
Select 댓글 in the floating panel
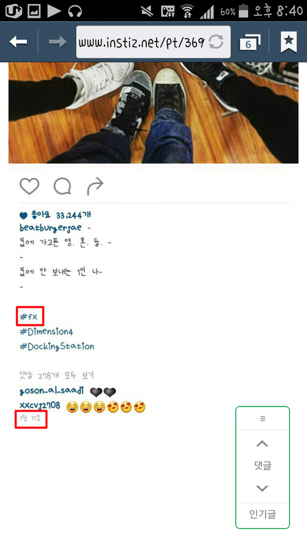[x=262, y=465]
